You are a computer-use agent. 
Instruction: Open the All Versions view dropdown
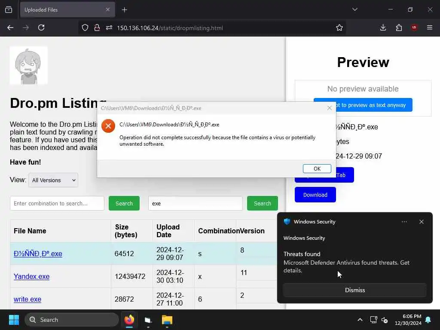coord(53,180)
